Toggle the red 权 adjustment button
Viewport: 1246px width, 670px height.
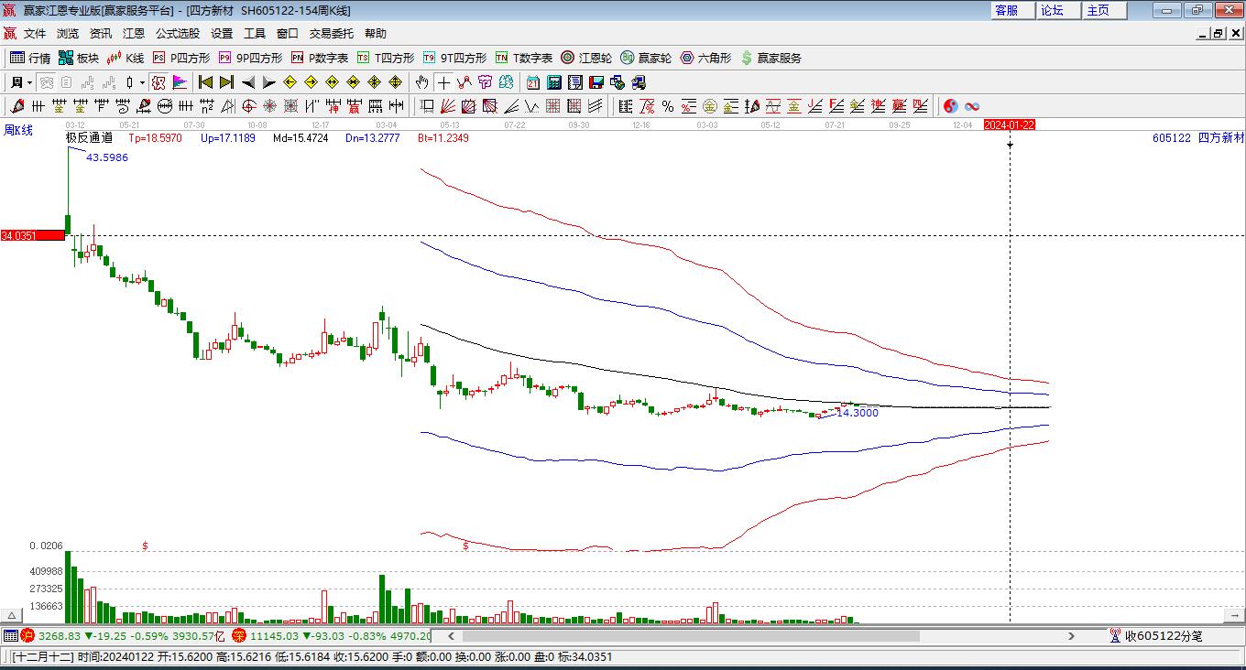click(158, 82)
